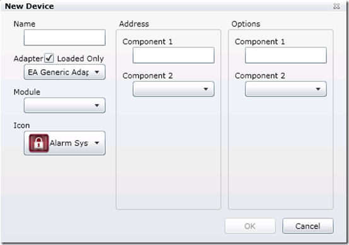Click the Adapter field label
Image resolution: width=349 pixels, height=245 pixels.
[x=28, y=59]
